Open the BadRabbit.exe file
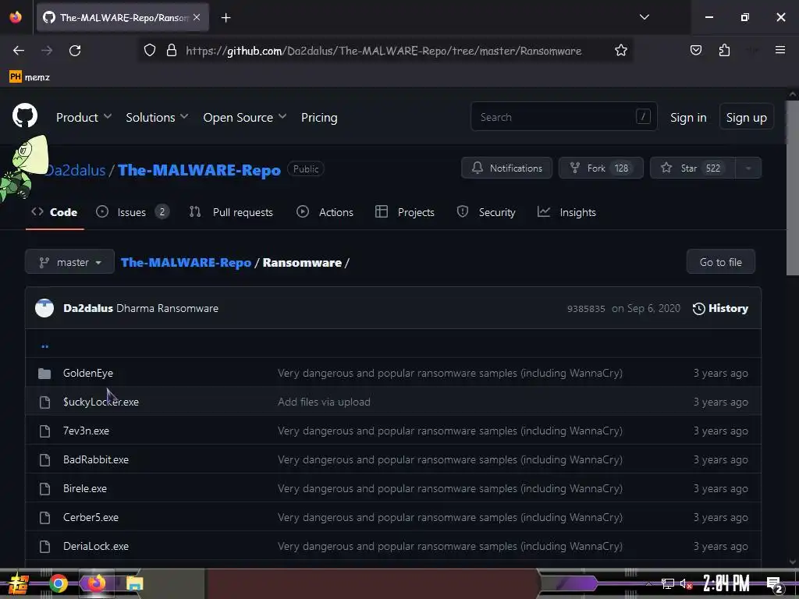The image size is (799, 599). click(96, 459)
